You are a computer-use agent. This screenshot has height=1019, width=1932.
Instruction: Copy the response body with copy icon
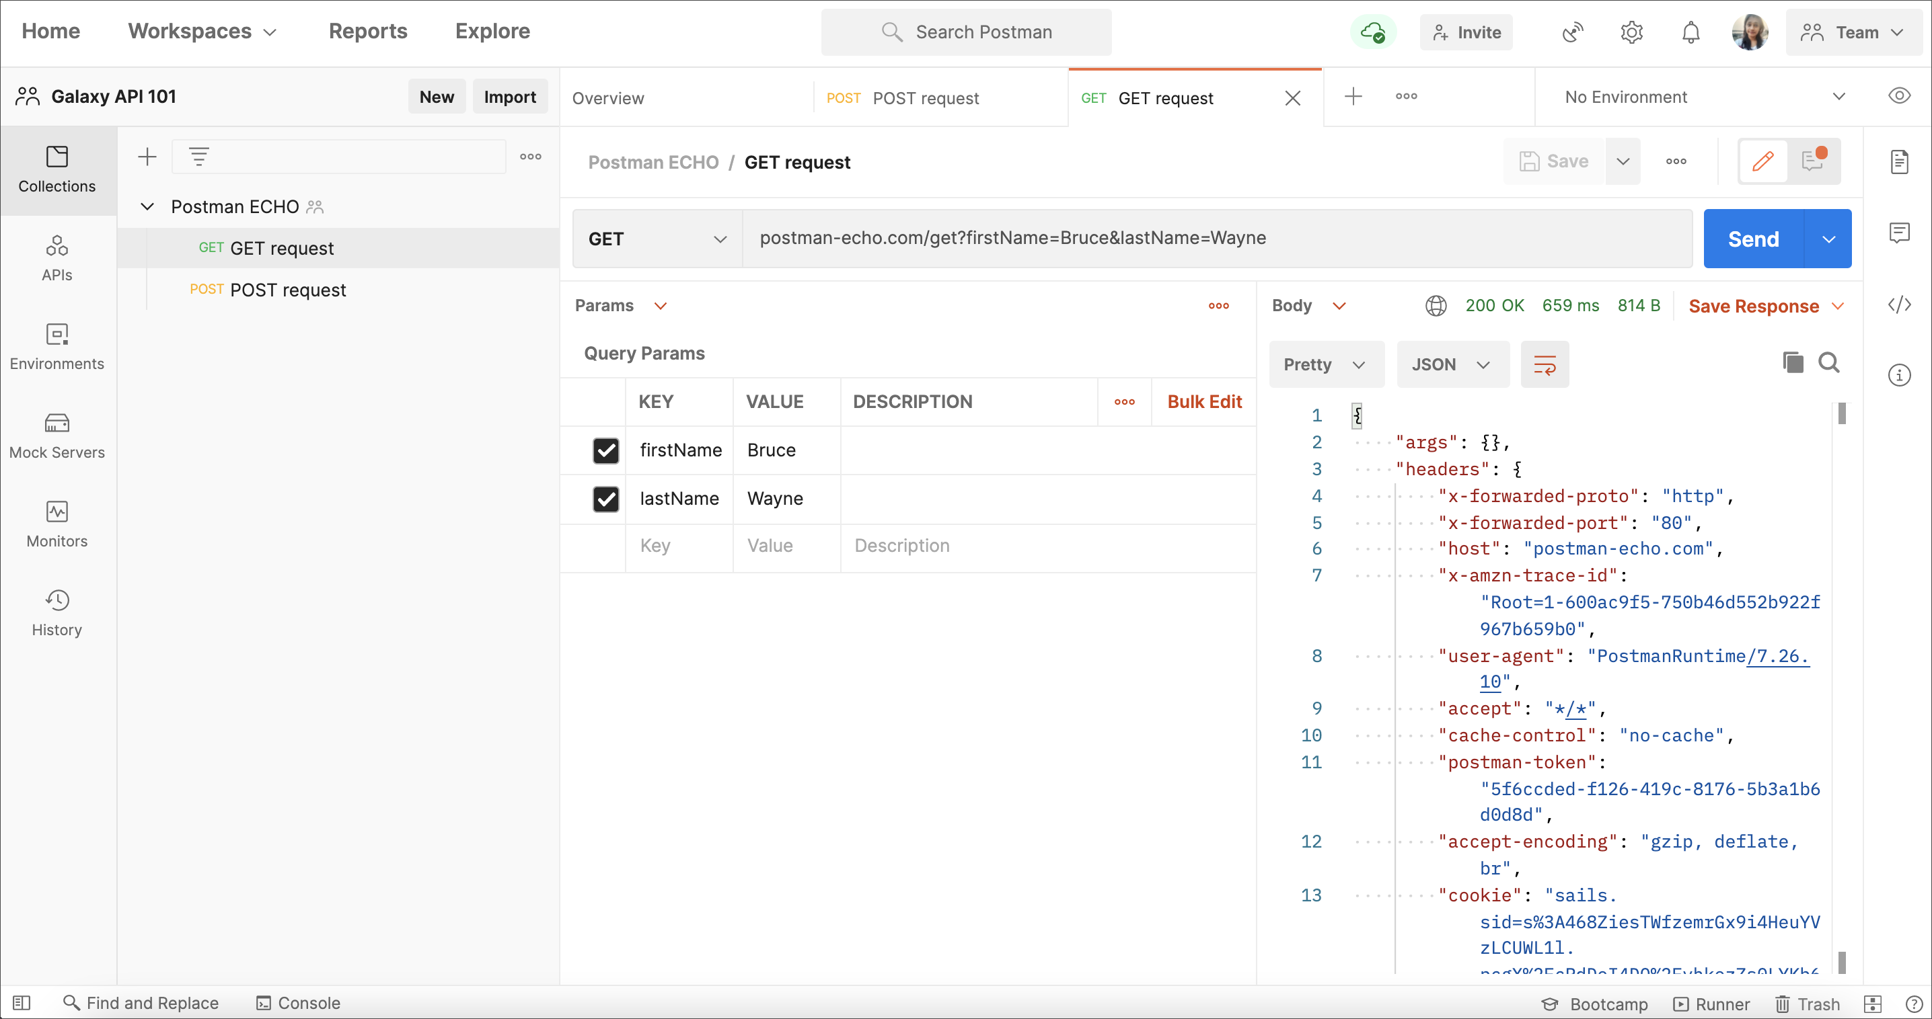(x=1793, y=363)
